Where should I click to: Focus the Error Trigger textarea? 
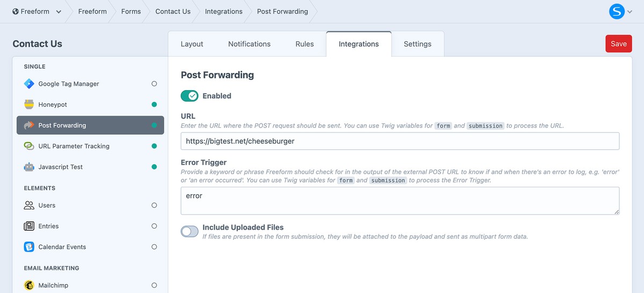(400, 201)
